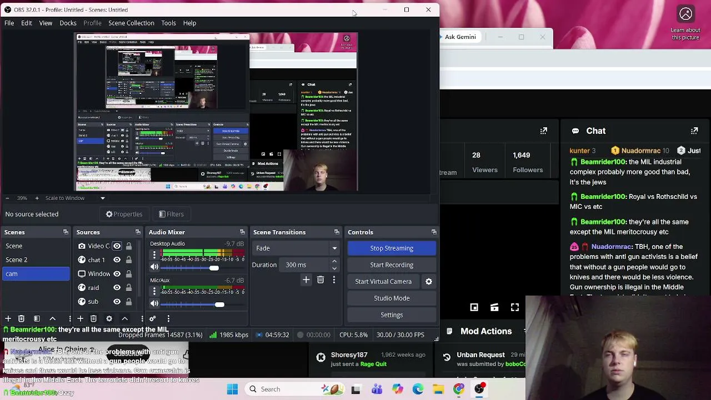Open source properties gear in Sources toolbar
Viewport: 711px width, 400px height.
[109, 318]
